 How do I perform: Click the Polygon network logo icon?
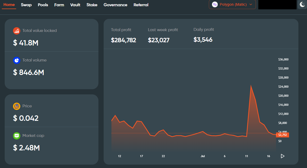click(215, 4)
